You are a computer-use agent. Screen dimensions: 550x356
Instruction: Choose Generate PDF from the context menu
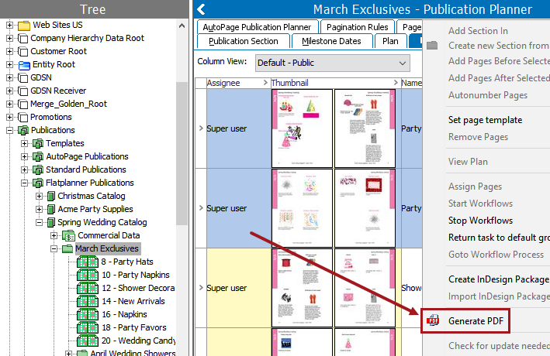[476, 321]
